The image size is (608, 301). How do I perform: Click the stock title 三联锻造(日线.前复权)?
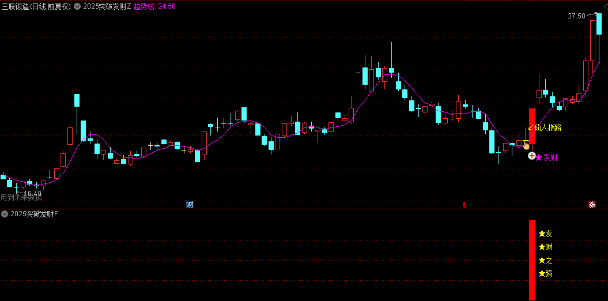coord(36,6)
